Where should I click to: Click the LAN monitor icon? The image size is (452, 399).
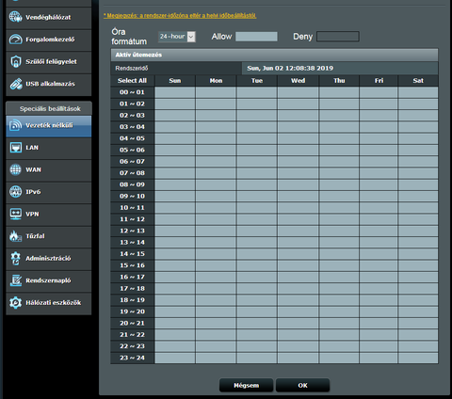click(15, 148)
